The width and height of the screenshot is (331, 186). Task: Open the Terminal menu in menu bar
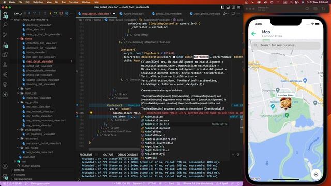[x=73, y=2]
